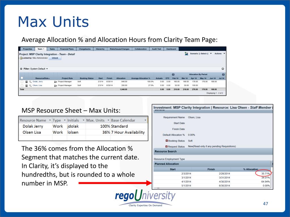Click the Average Allocation % column header
Image resolution: width=290 pixels, height=217 pixels.
click(141, 78)
